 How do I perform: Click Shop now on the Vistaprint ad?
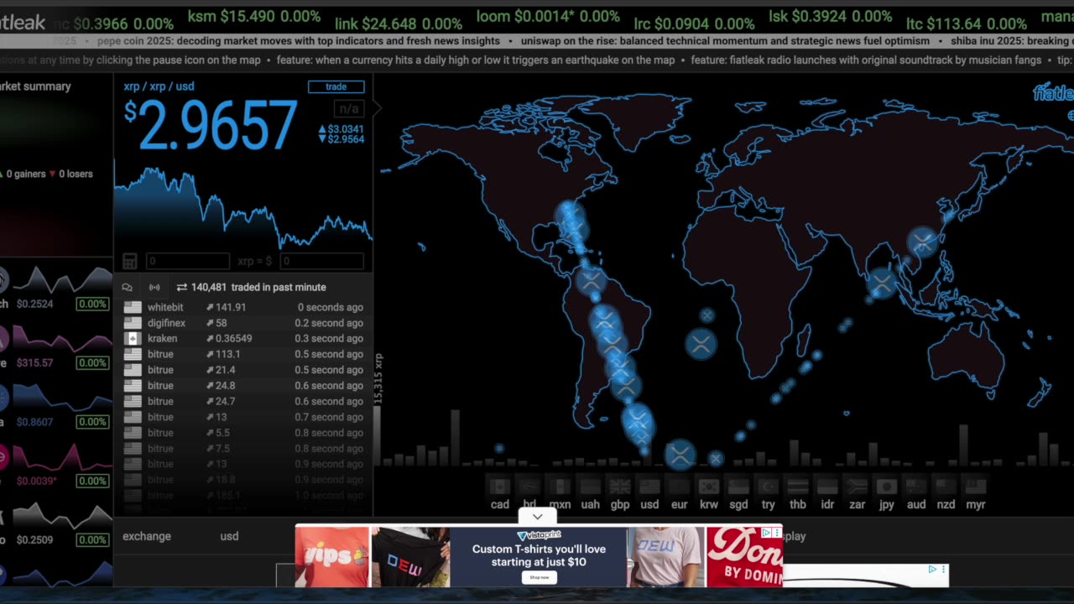pyautogui.click(x=539, y=577)
